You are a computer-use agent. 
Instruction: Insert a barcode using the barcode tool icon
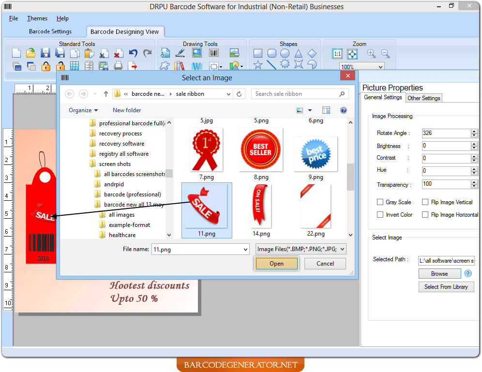click(213, 53)
